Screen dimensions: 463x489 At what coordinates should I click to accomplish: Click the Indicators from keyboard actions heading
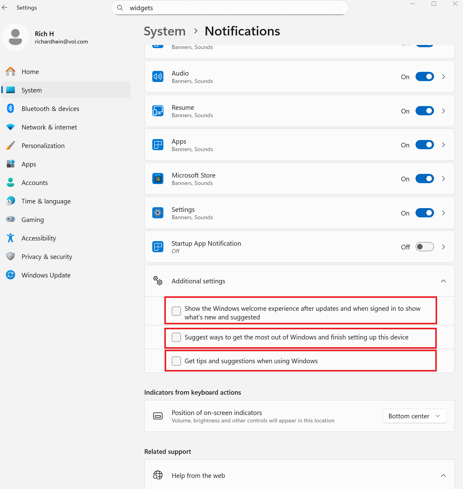pos(193,392)
